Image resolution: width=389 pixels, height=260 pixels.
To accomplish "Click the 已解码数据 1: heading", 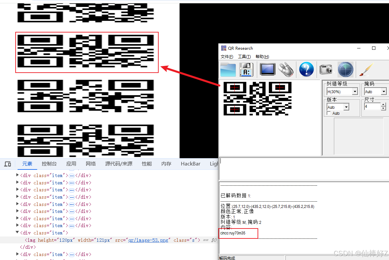I will pos(236,196).
